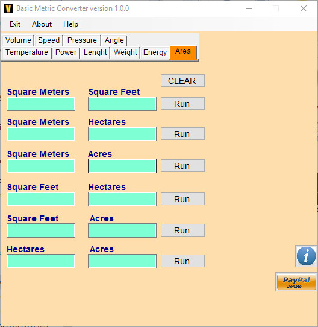
Task: Switch to the Pressure tab
Action: (x=82, y=40)
